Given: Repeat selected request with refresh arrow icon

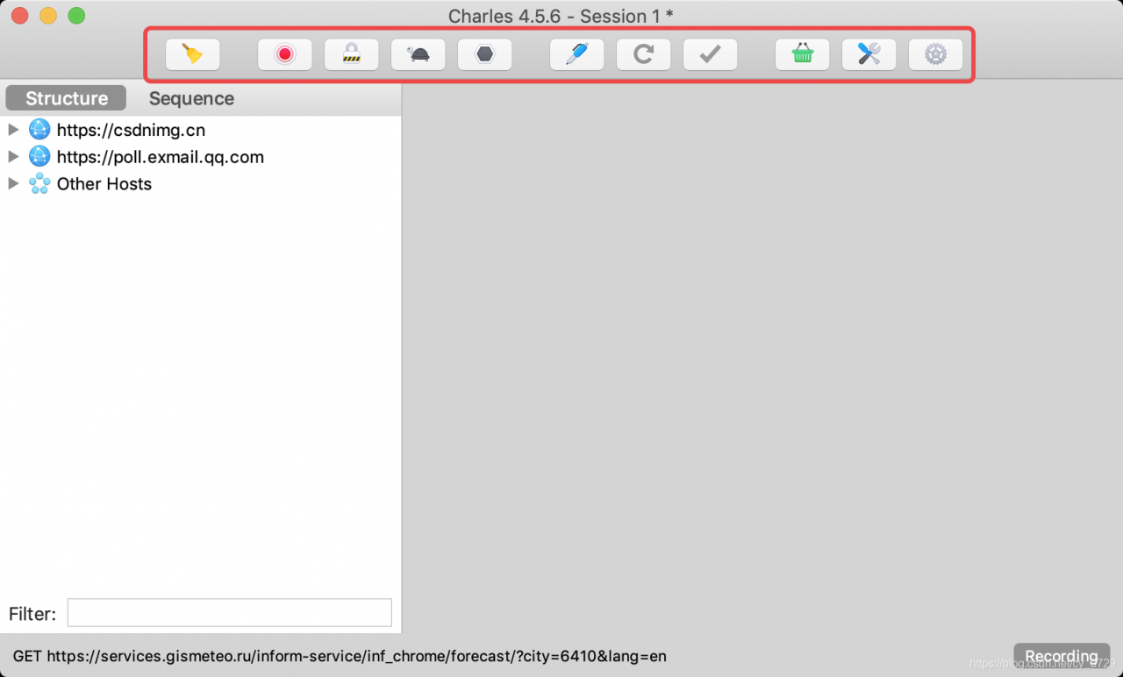Looking at the screenshot, I should tap(643, 54).
